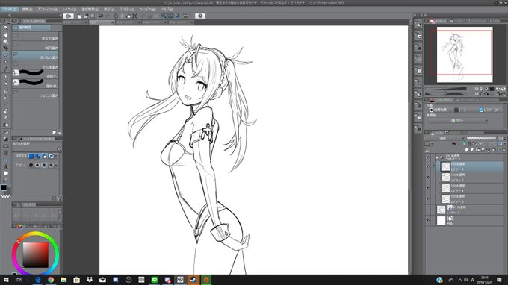The height and width of the screenshot is (285, 508).
Task: Select the Eyedropper tool
Action: point(5,69)
